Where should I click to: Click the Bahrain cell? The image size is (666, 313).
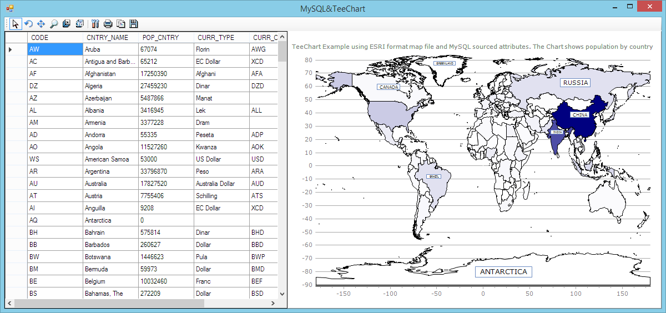[110, 233]
